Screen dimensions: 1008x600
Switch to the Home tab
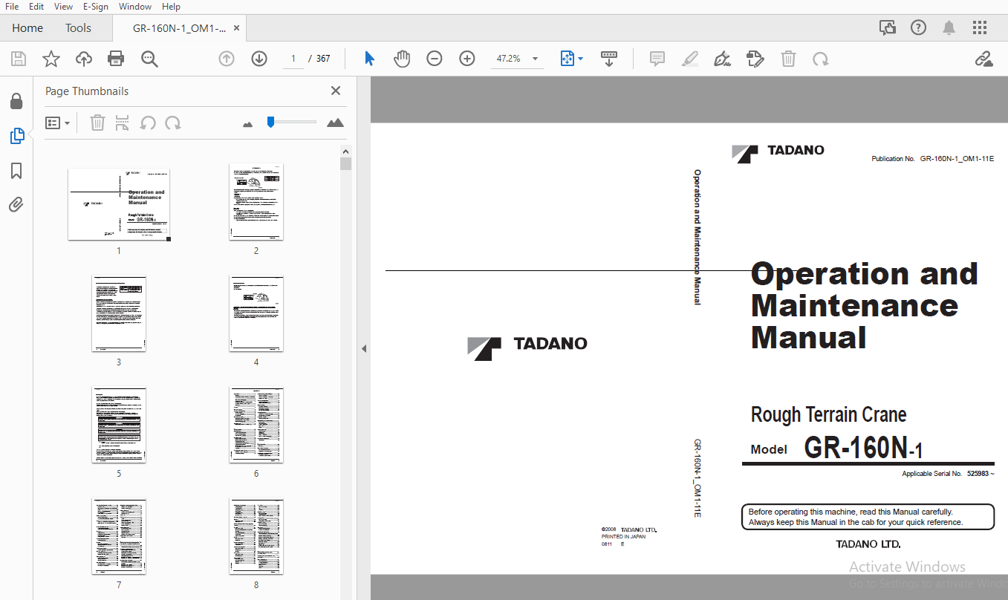coord(27,28)
